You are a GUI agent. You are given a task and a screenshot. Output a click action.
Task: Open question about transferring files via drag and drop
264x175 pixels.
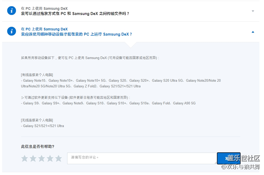click(75, 14)
